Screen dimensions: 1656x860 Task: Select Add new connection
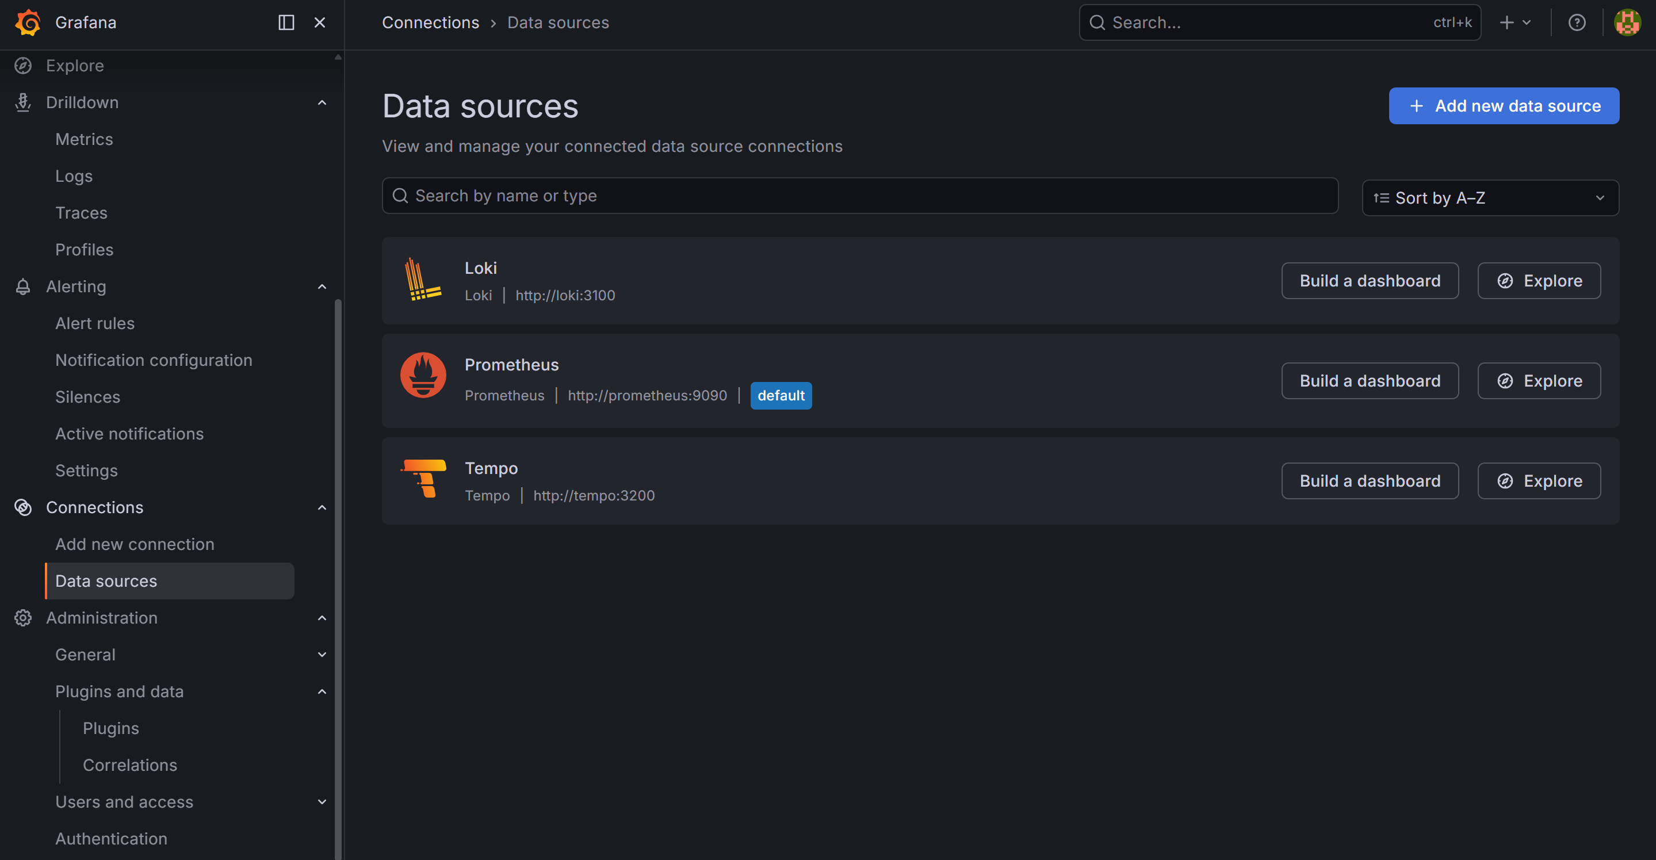coord(135,544)
